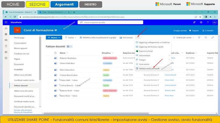Open a new browser tab
Viewport: 220px width, 123px height.
[74, 12]
